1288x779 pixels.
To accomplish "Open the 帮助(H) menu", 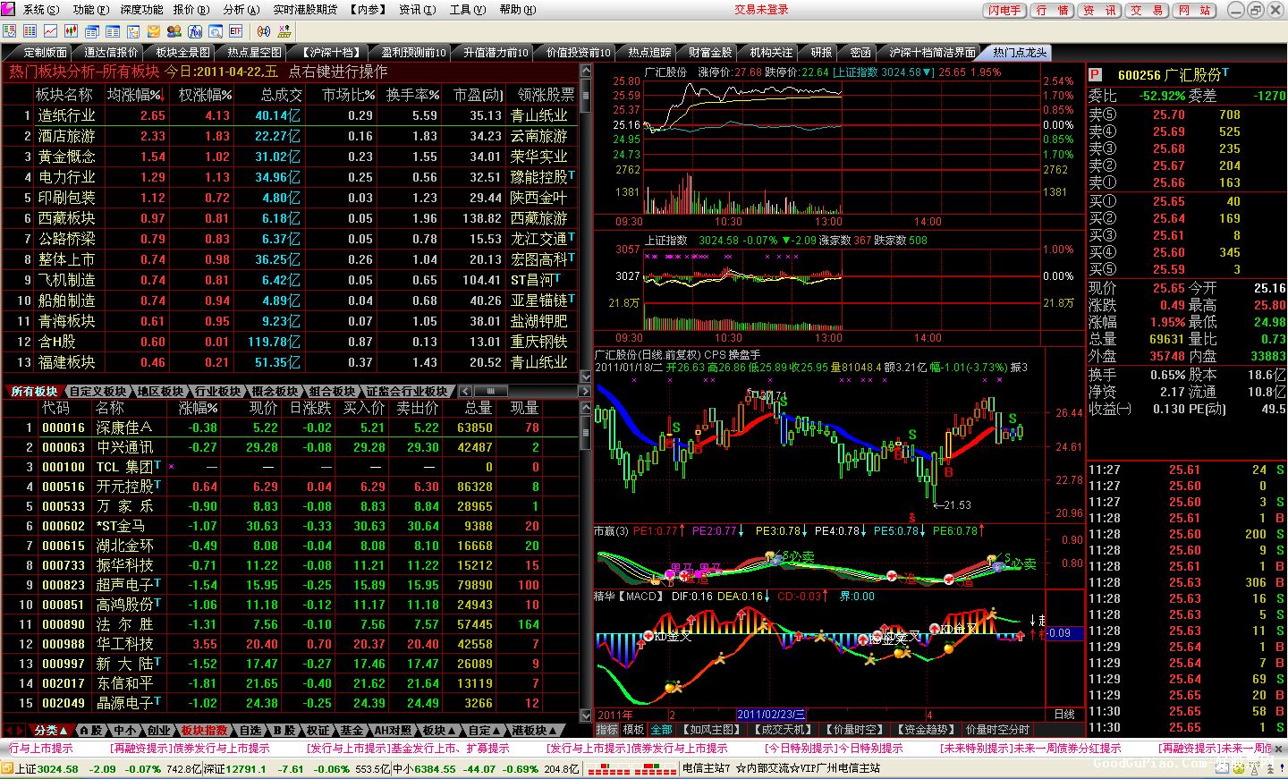I will (517, 10).
